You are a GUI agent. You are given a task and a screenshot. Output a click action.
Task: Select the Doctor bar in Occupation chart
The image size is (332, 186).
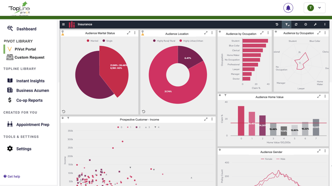tap(246, 79)
